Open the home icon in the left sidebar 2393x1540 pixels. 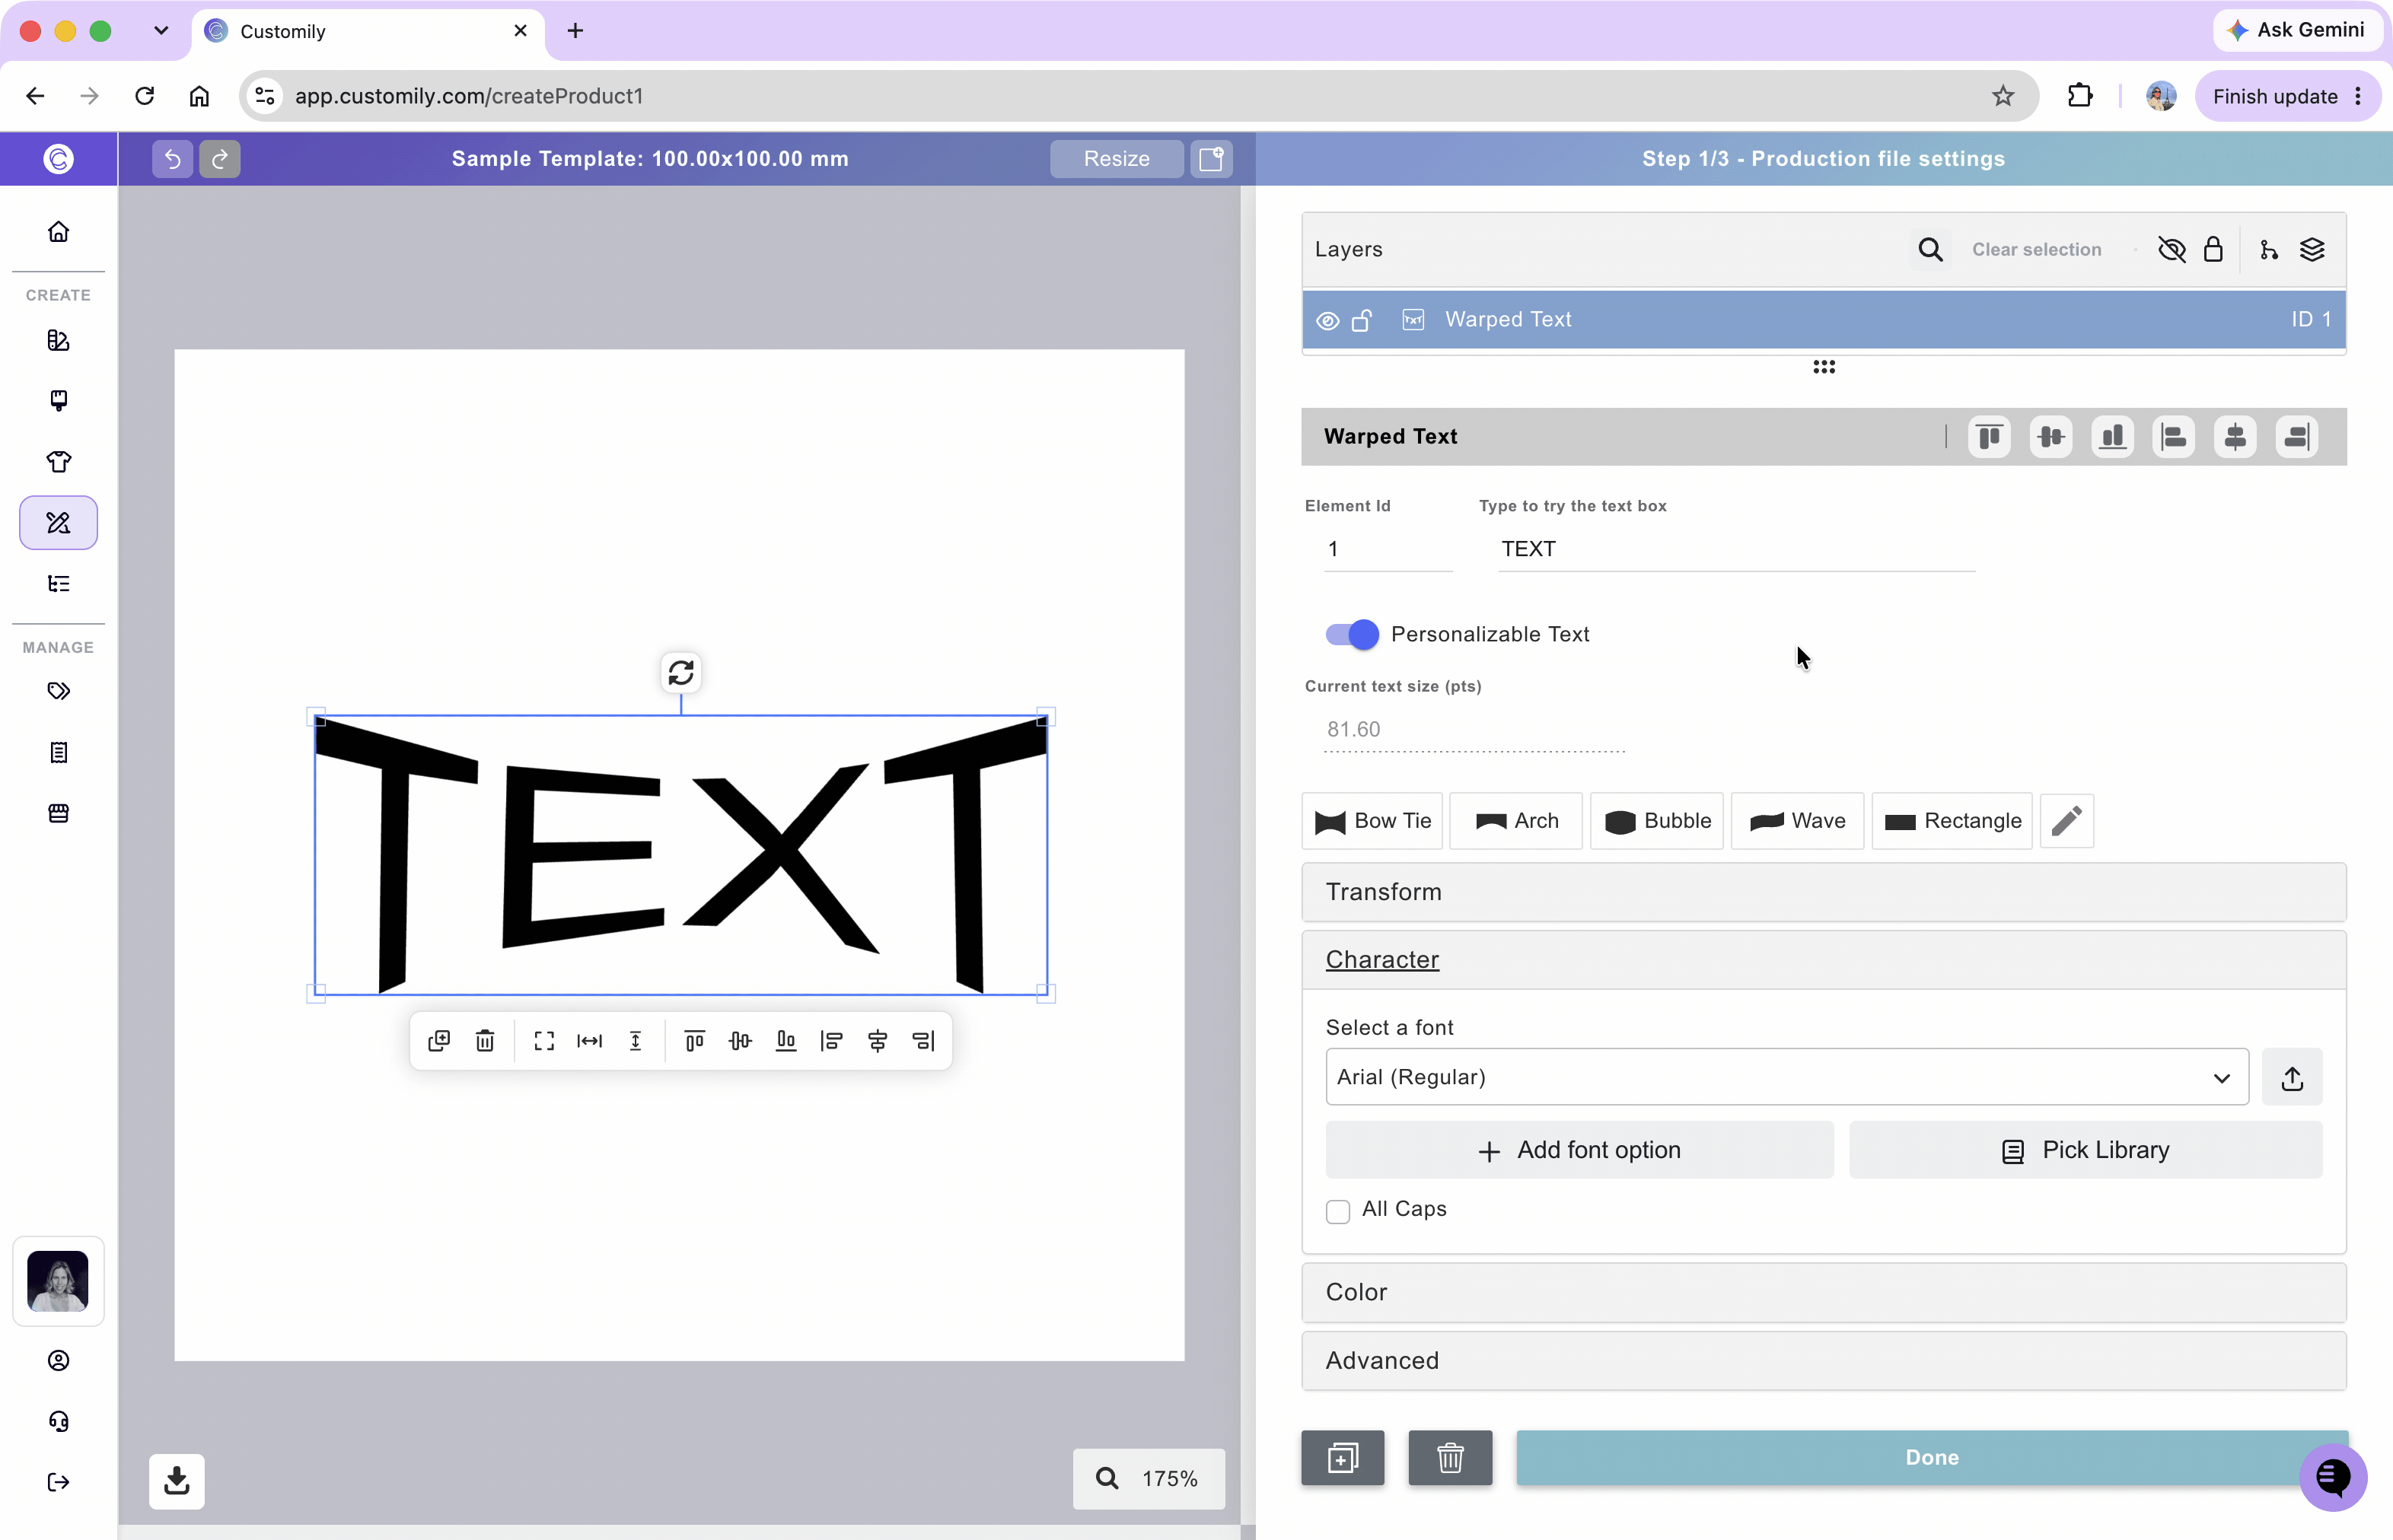coord(59,232)
